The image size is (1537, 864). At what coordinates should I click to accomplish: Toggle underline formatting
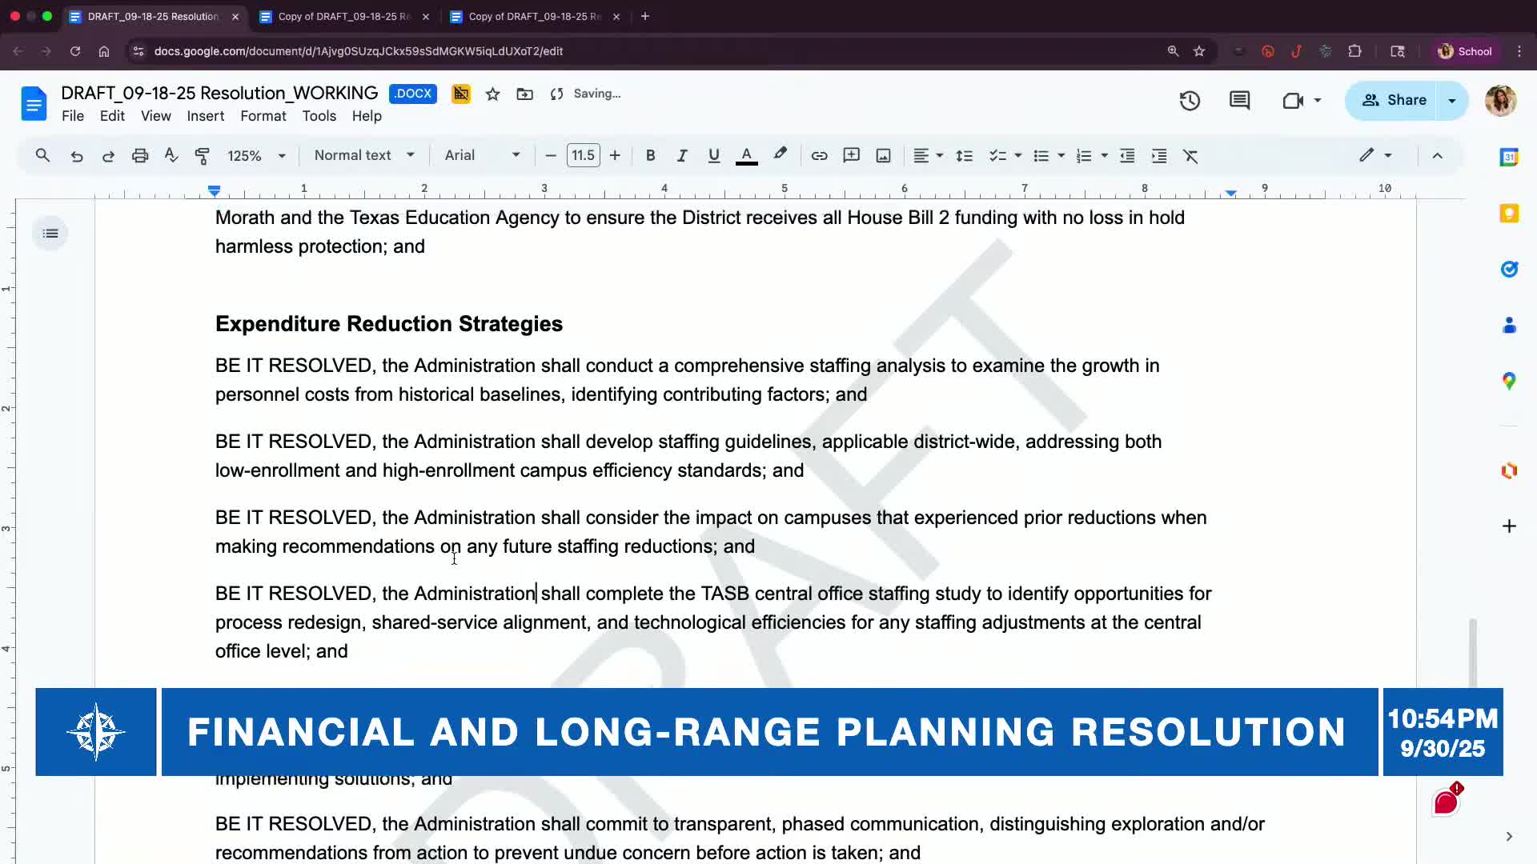713,155
